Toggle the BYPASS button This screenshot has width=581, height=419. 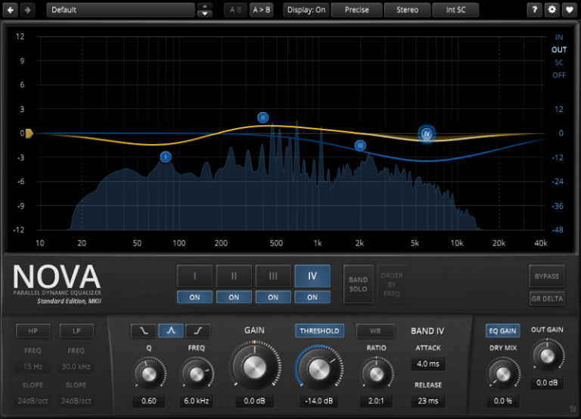coord(546,277)
